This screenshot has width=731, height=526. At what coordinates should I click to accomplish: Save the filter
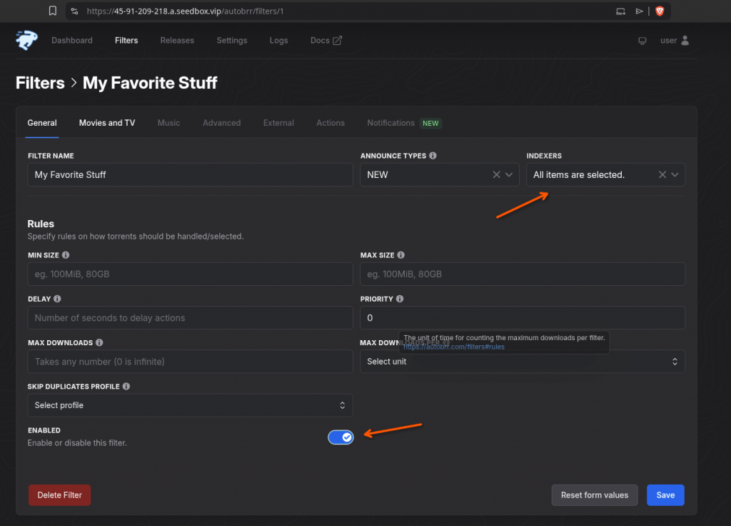(x=665, y=495)
